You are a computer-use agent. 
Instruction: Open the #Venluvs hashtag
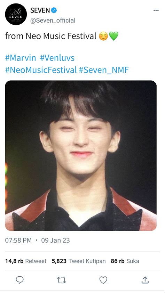tap(57, 58)
